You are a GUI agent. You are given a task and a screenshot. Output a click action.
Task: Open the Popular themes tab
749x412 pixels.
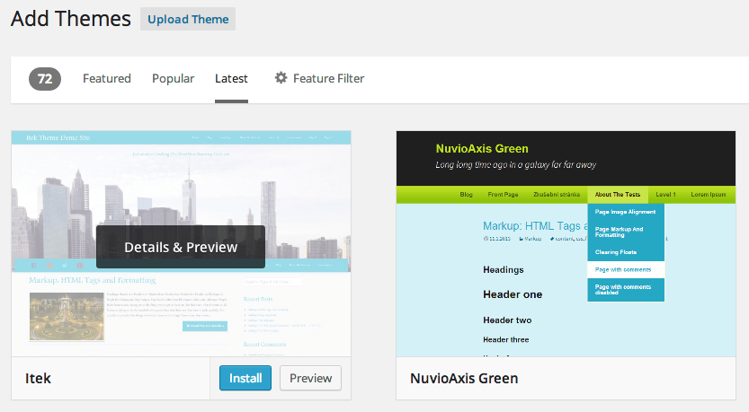(173, 79)
